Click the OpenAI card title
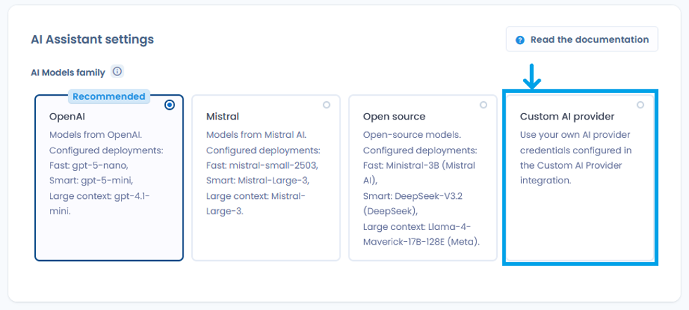The width and height of the screenshot is (689, 310). coord(66,117)
